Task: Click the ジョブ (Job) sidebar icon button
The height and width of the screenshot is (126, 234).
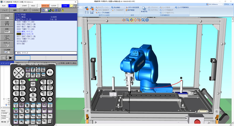Action: [x=7, y=16]
